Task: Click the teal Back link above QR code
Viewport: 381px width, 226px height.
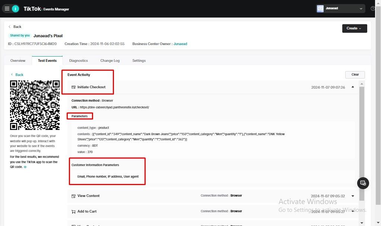Action: [19, 74]
